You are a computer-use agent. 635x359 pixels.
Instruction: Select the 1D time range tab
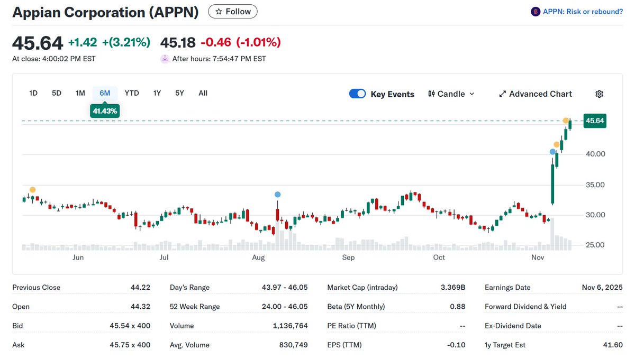click(33, 93)
